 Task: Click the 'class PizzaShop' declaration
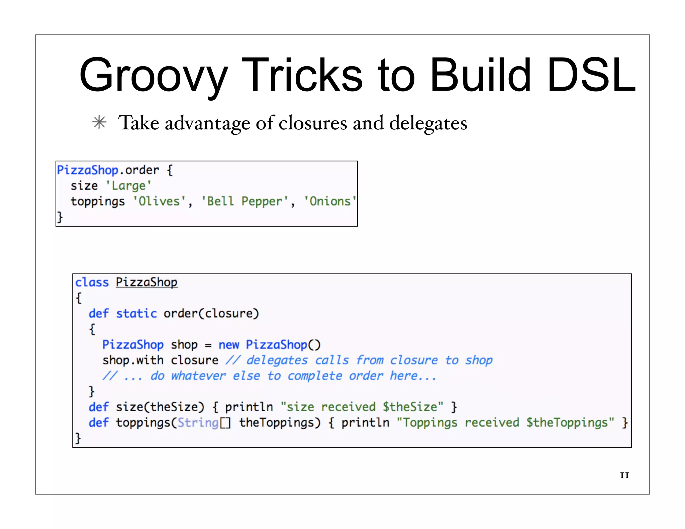[126, 282]
